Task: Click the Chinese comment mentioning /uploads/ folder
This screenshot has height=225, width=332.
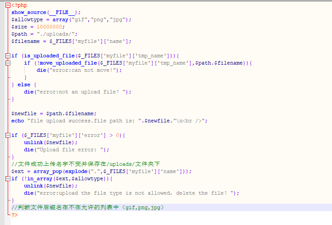Action: [86, 164]
